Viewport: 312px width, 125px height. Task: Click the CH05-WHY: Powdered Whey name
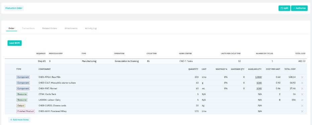pos(53,111)
